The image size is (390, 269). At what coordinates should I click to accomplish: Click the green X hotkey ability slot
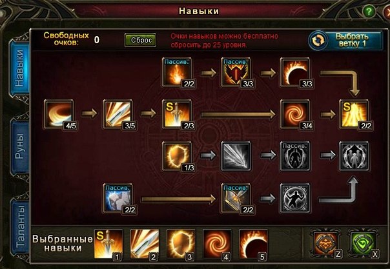click(x=363, y=243)
